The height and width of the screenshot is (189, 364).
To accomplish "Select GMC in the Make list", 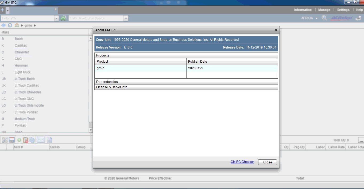I will pos(18,59).
